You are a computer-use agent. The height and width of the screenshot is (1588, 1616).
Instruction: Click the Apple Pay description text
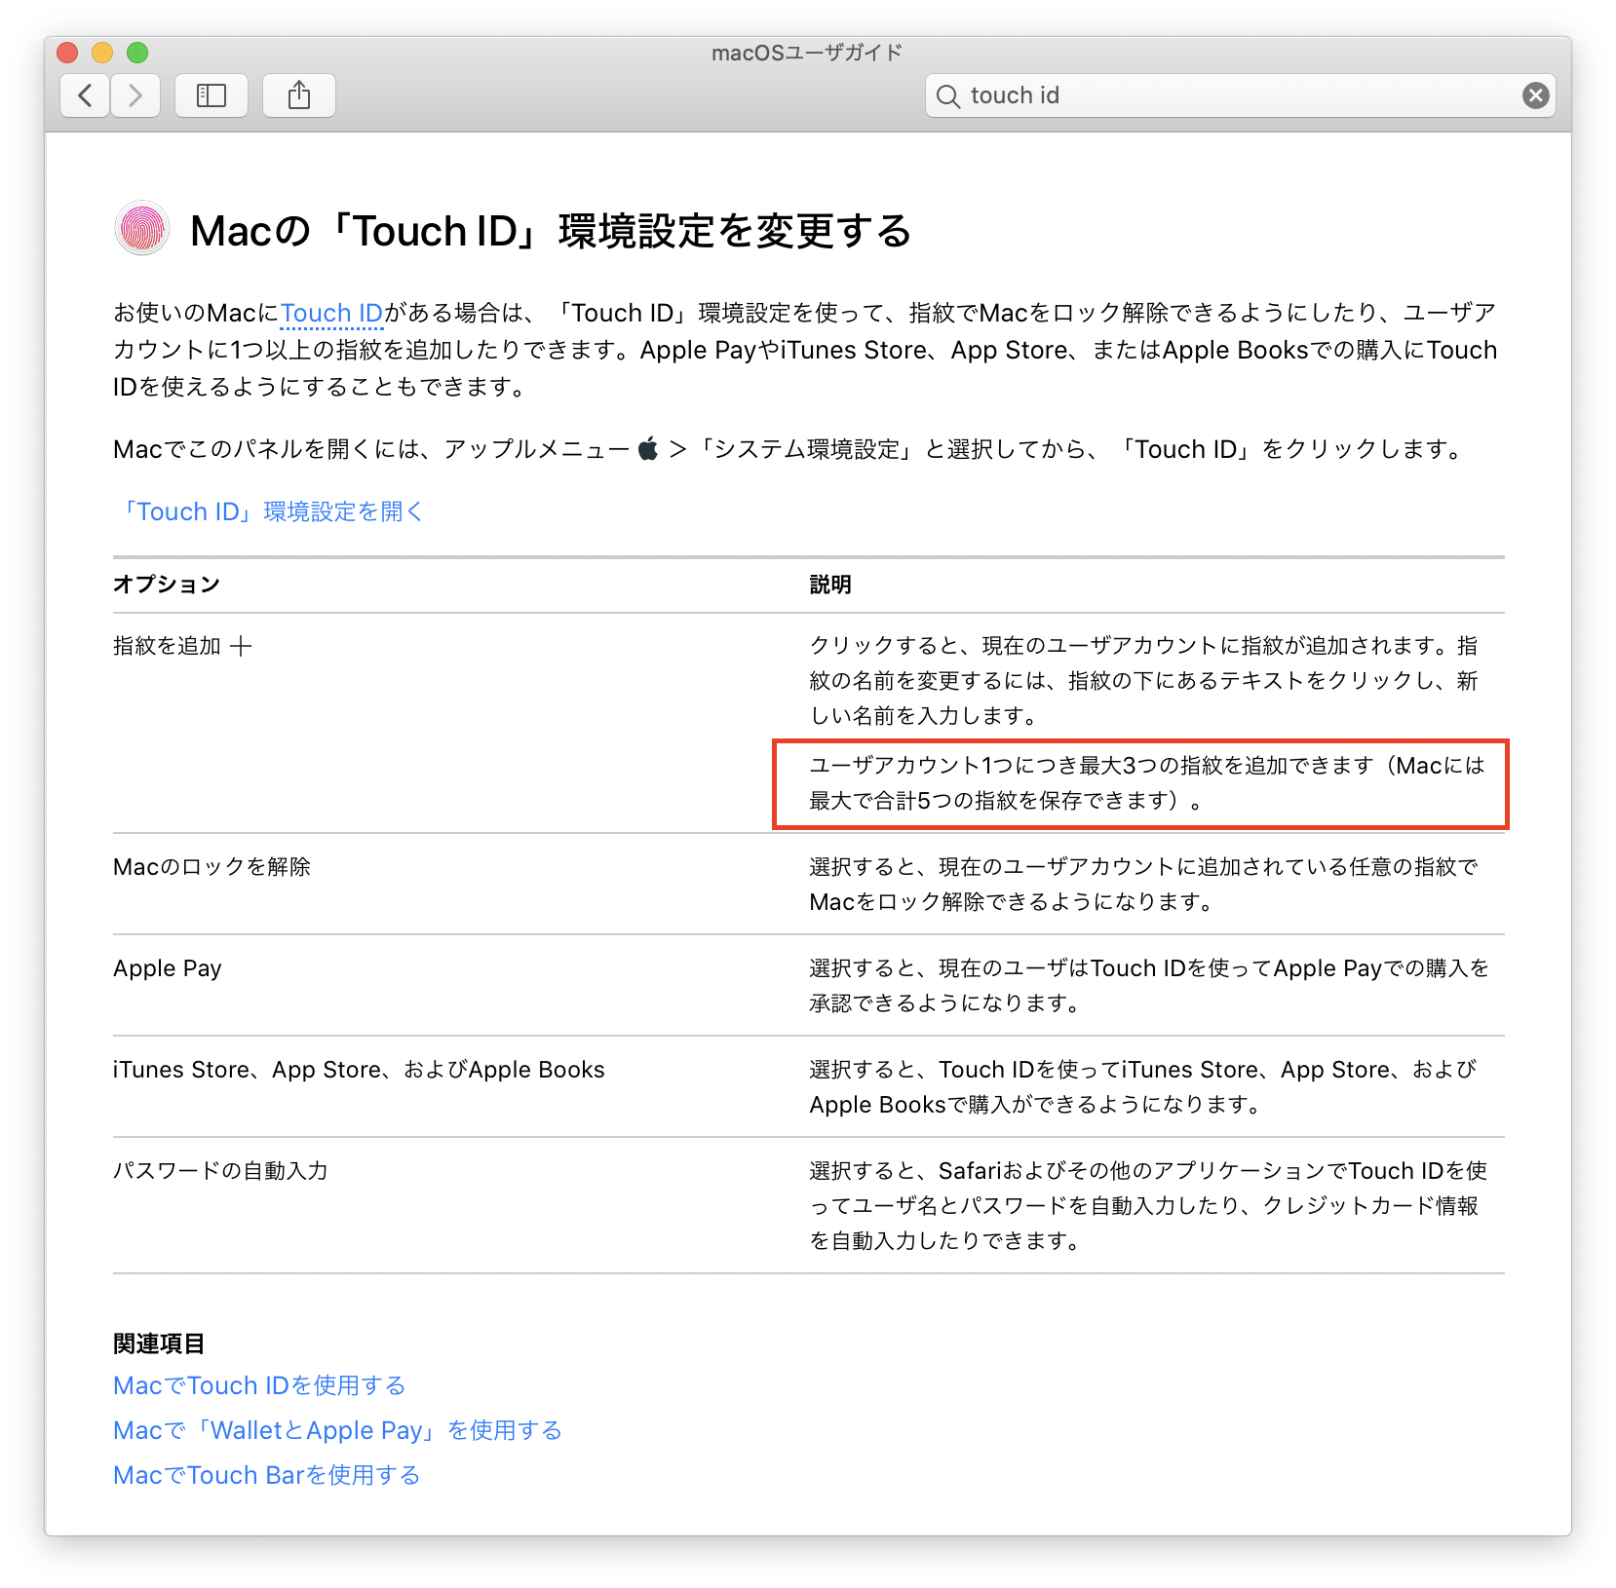coord(1149,986)
